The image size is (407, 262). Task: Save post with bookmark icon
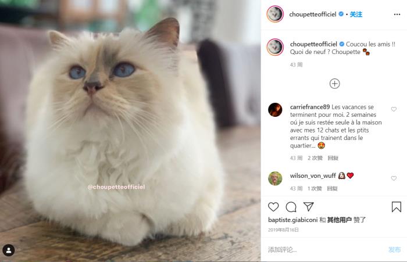(397, 207)
